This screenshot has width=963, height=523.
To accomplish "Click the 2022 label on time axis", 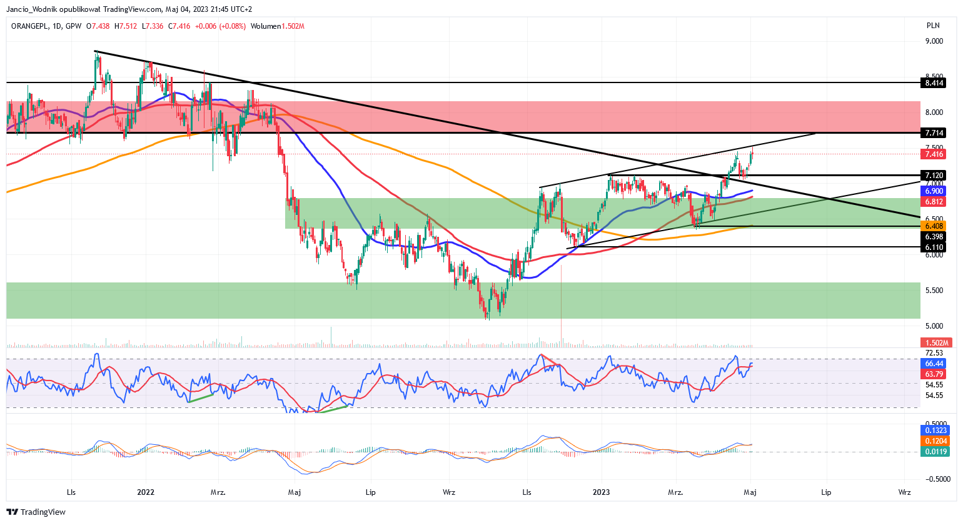I will (x=146, y=492).
